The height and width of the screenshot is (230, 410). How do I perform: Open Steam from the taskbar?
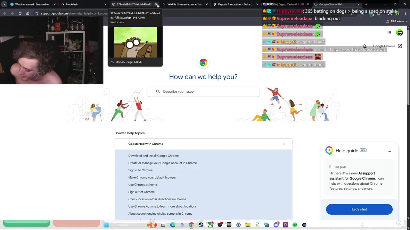pyautogui.click(x=201, y=225)
